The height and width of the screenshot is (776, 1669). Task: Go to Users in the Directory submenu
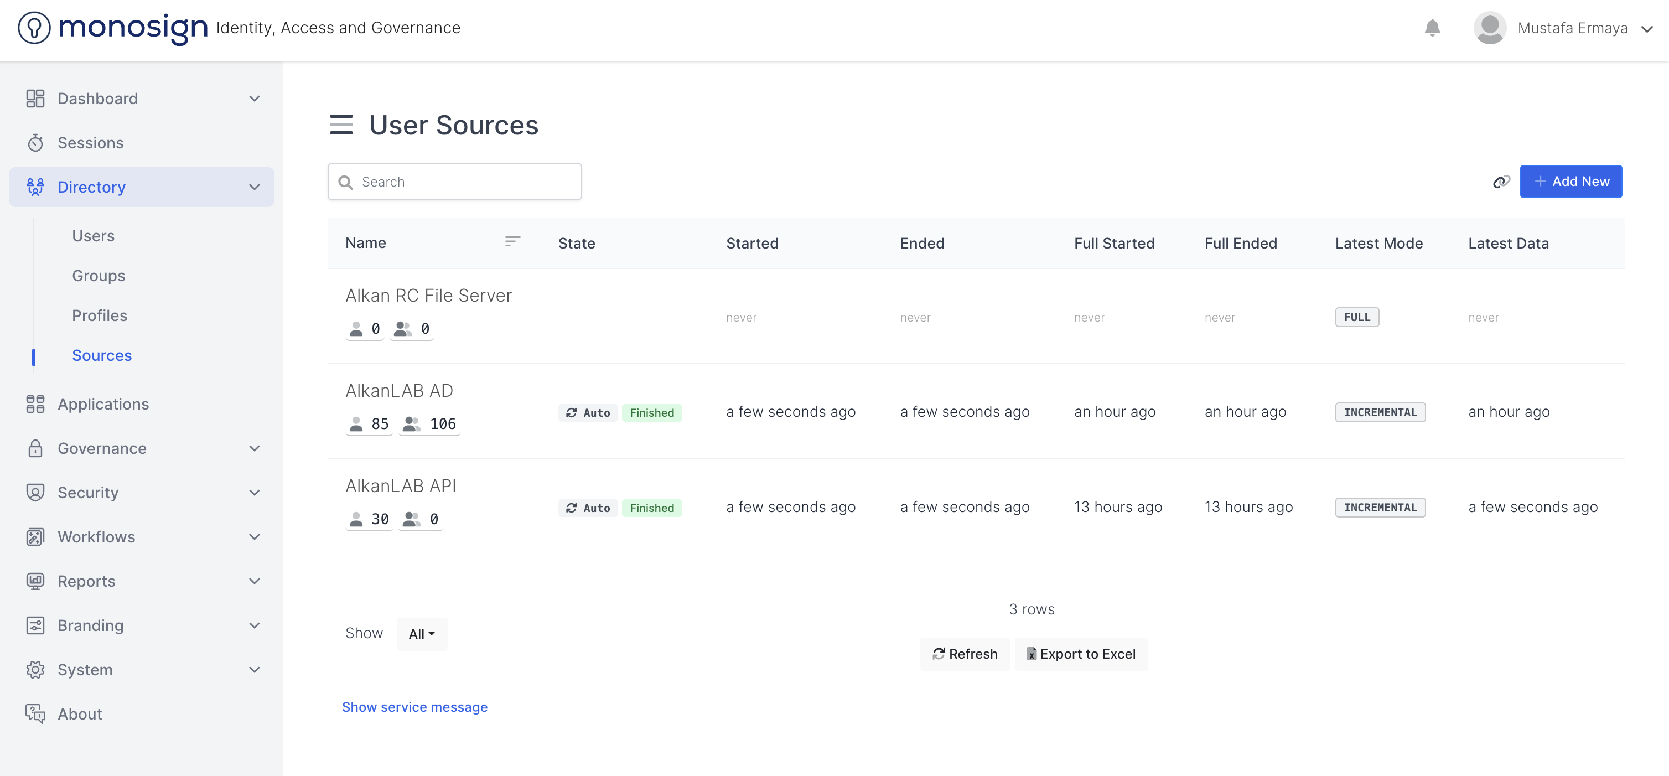pos(94,235)
